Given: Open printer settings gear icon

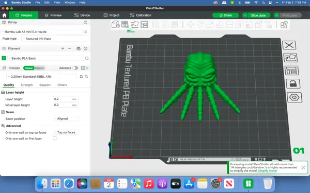Looking at the screenshot, I should [x=85, y=23].
